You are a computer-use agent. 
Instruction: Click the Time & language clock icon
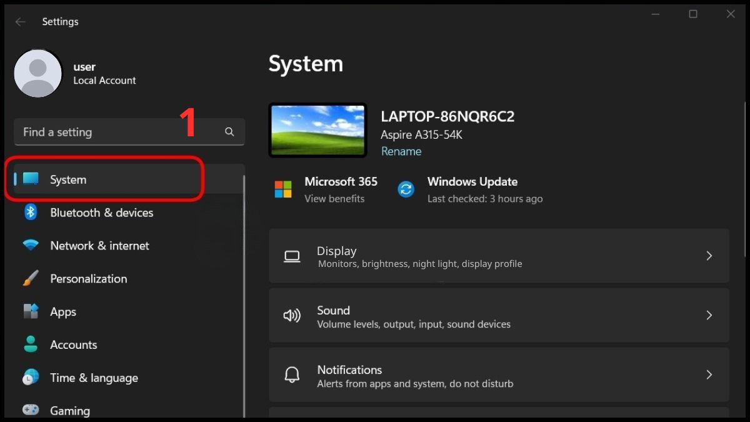click(x=31, y=378)
